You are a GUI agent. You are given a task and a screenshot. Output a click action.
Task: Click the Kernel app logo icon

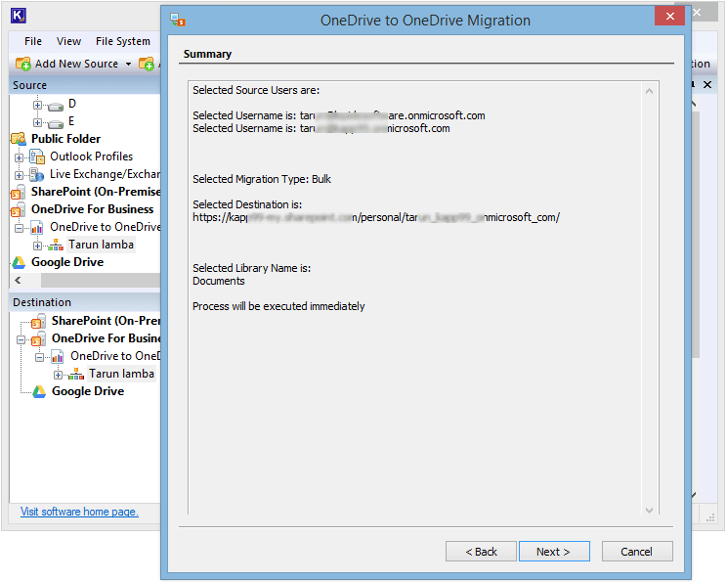pyautogui.click(x=19, y=16)
